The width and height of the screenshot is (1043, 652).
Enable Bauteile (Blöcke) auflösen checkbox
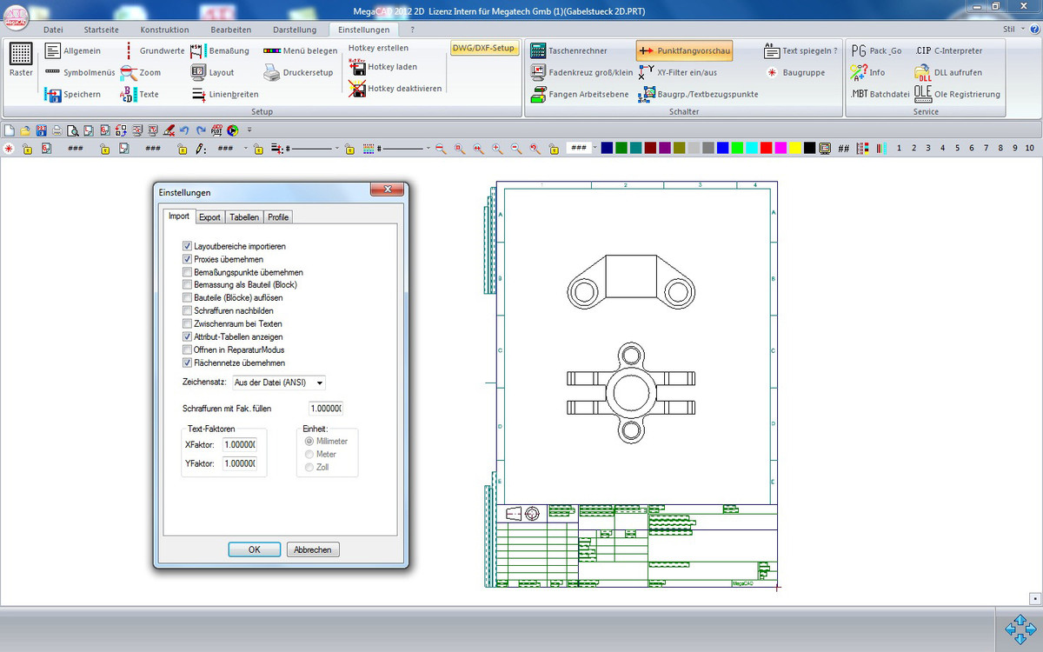click(x=187, y=297)
